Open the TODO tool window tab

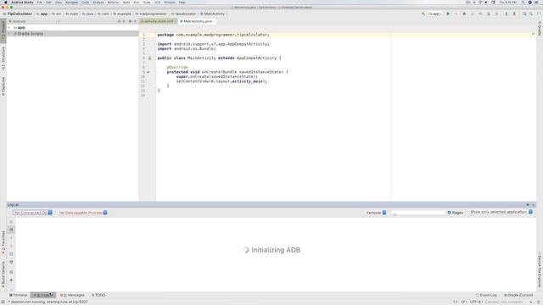(98, 295)
